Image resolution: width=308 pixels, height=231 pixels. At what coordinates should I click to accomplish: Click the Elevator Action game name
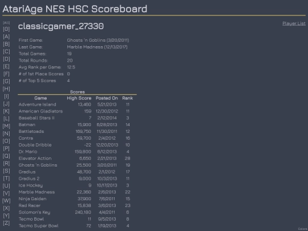[35, 159]
